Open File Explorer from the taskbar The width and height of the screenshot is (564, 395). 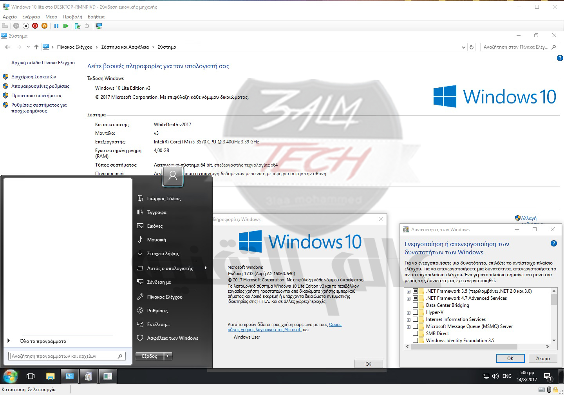[x=51, y=377]
